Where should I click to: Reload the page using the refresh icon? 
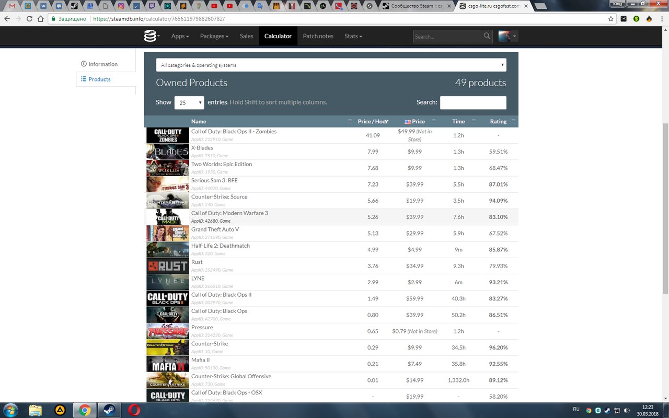pyautogui.click(x=30, y=18)
